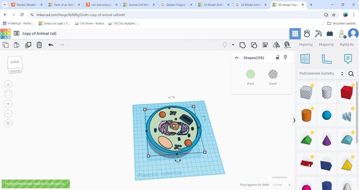Activate the Cruise magnet tool
Screen dimensions: 359x190
click(x=287, y=45)
